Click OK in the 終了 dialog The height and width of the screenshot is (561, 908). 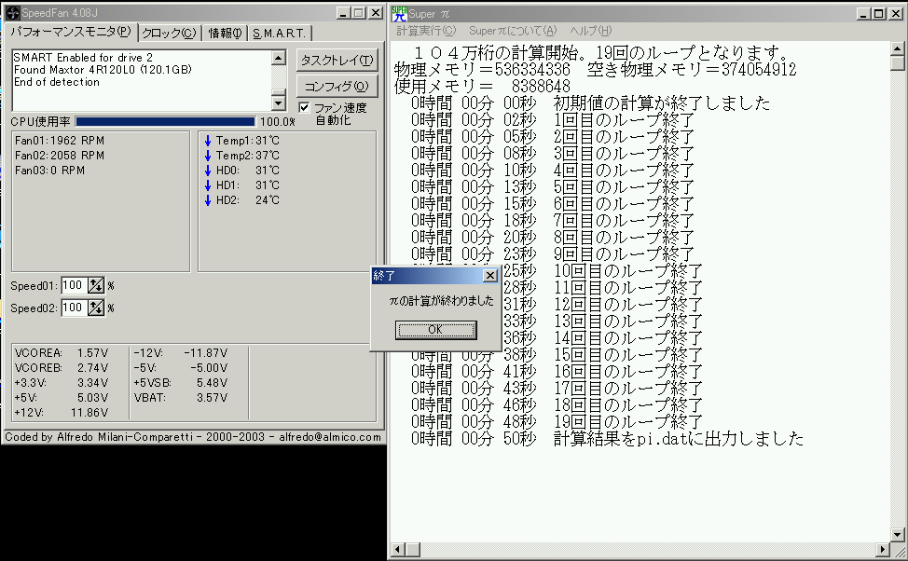tap(435, 330)
